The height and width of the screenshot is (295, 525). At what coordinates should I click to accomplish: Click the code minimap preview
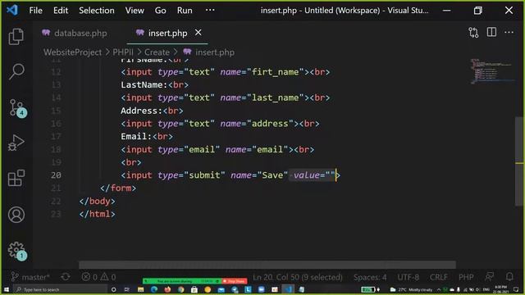pos(491,71)
